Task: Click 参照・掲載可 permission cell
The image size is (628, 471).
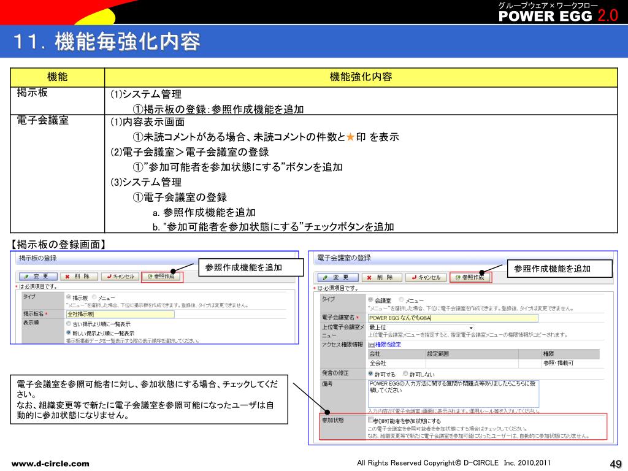Action: coord(558,363)
